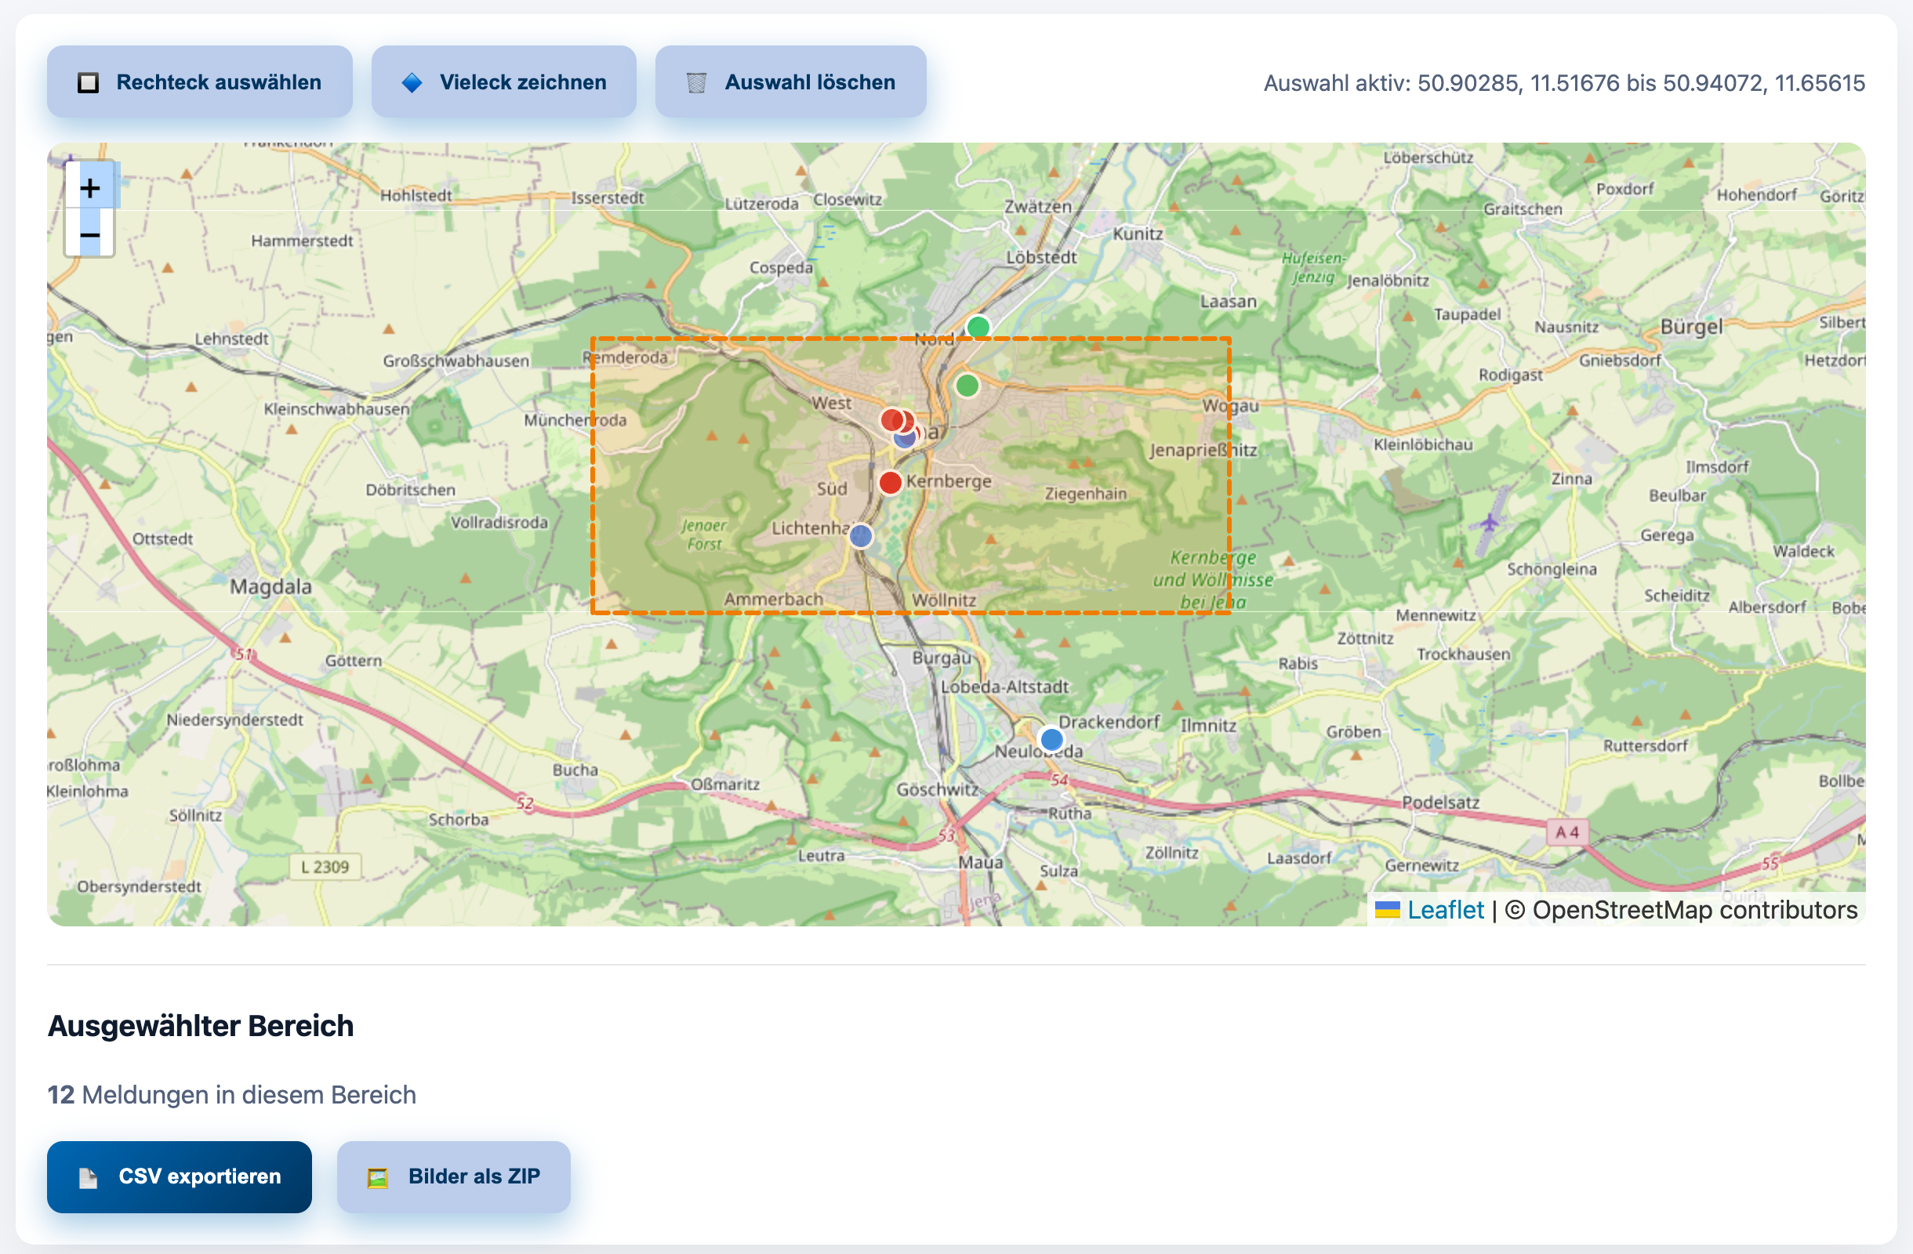Click the Hammerstedt map label

[x=301, y=241]
